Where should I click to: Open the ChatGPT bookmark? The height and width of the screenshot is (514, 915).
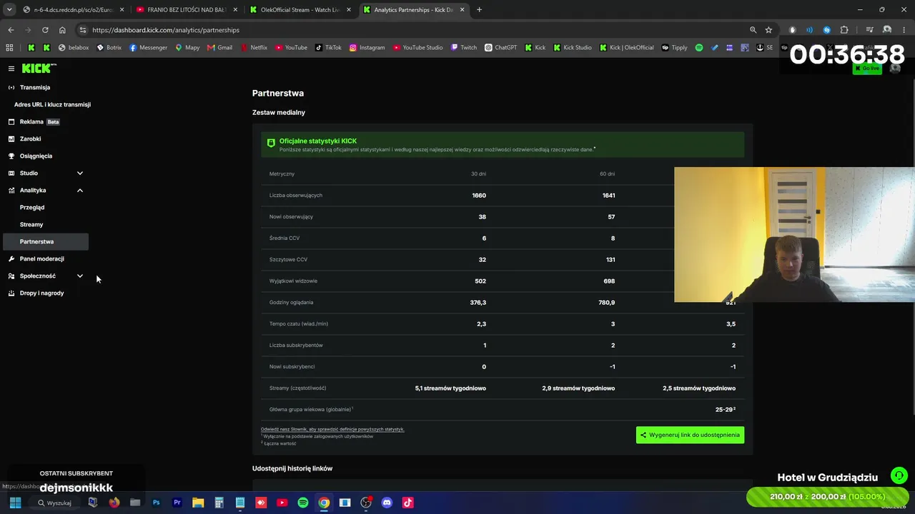point(500,48)
